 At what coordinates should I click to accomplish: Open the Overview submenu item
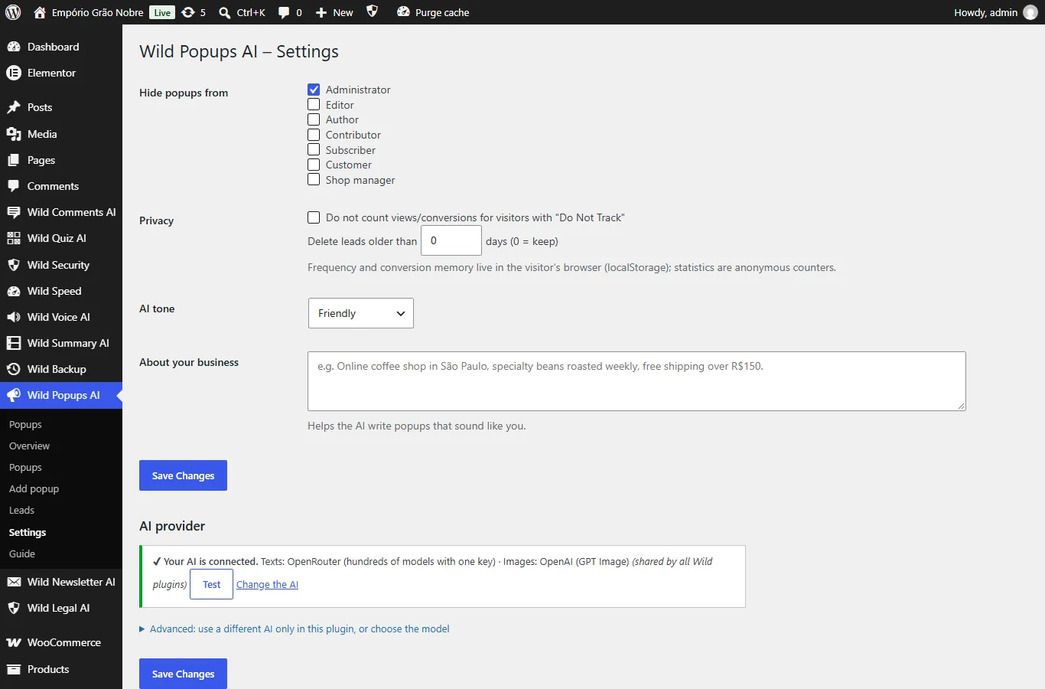click(29, 446)
